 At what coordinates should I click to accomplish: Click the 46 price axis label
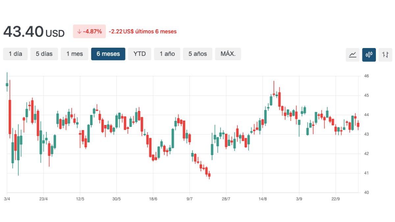[366, 76]
